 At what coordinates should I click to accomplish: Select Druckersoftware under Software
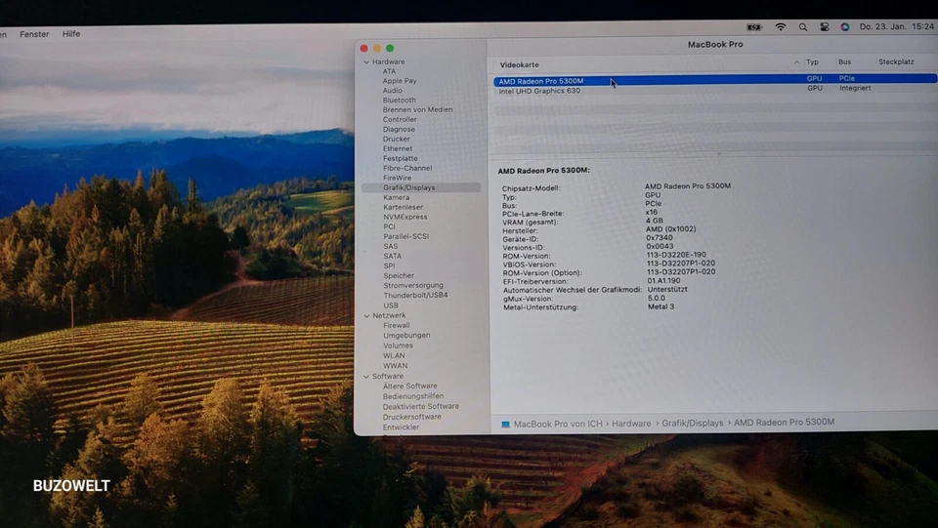pyautogui.click(x=412, y=417)
